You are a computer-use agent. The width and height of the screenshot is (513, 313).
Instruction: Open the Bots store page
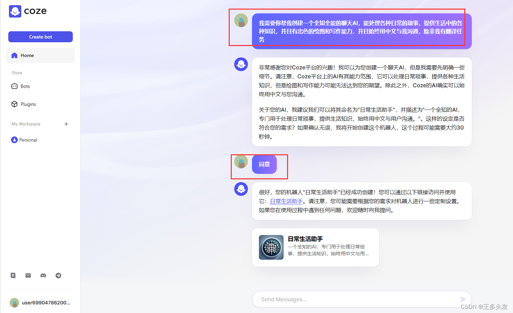pos(41,86)
